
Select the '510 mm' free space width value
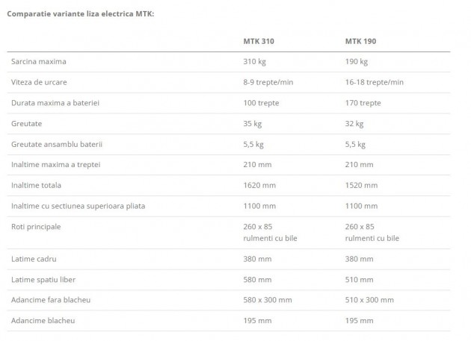(359, 279)
